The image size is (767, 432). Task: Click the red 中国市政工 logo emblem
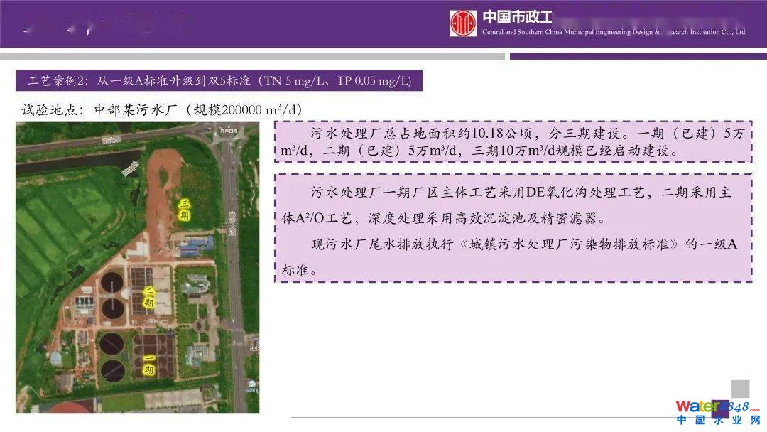tap(463, 23)
